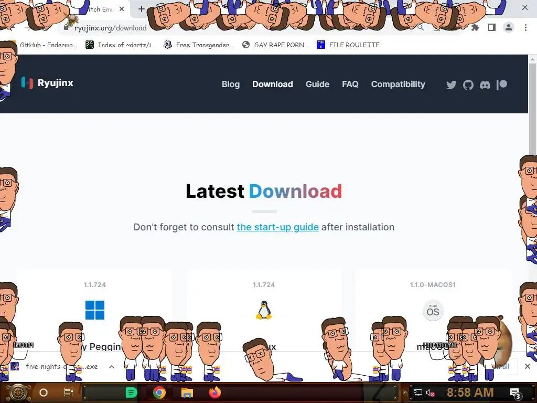This screenshot has width=537, height=403.
Task: Open the Ryujinx Patreon icon
Action: 502,84
